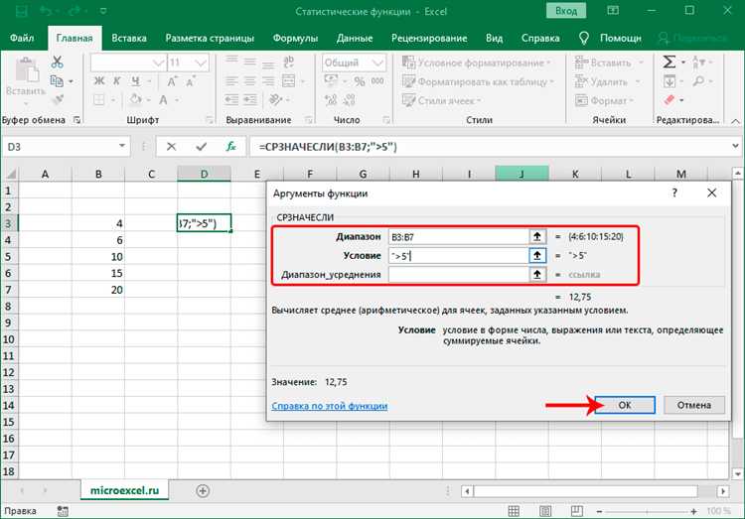Confirm the formula with checkmark icon
The width and height of the screenshot is (745, 519).
(x=201, y=147)
